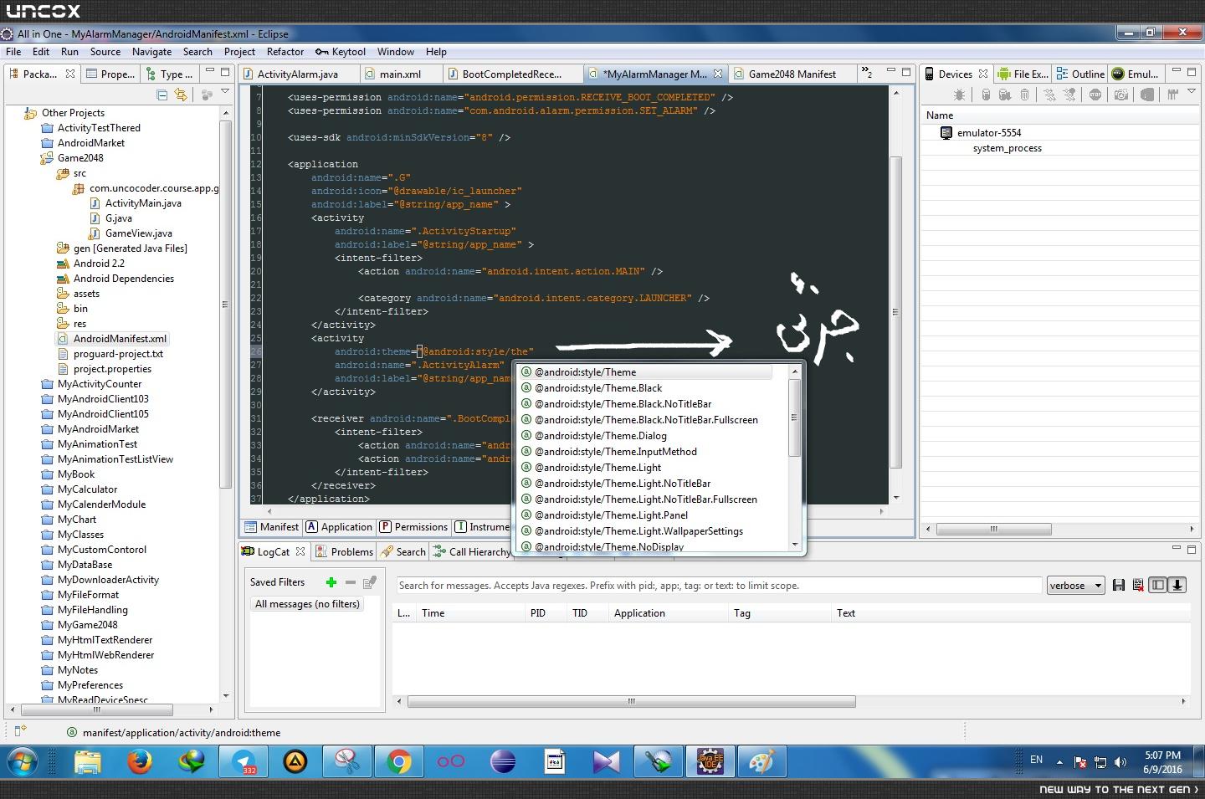Viewport: 1205px width, 799px height.
Task: Add a new LogCat saved filter
Action: [x=331, y=582]
